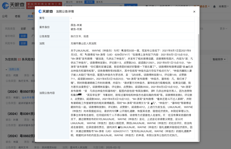Select the 公司 results tab
Viewport: 231px width, 149px height.
[5, 16]
